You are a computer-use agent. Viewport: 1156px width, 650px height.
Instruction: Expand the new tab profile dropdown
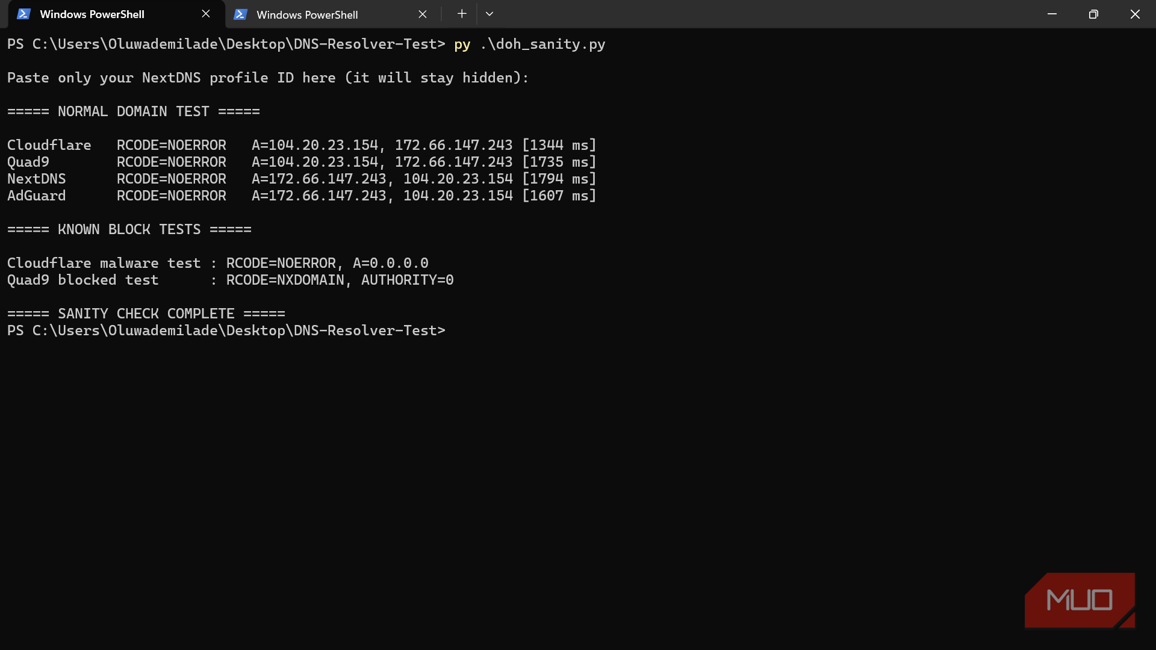(x=489, y=14)
